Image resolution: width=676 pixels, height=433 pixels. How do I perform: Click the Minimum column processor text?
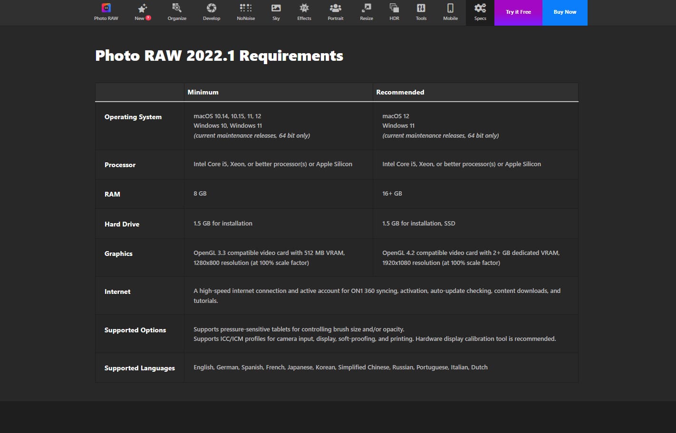273,164
